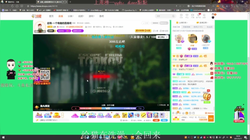Click the 鱼丸预言 star icon
The height and width of the screenshot is (140, 250).
point(37,107)
